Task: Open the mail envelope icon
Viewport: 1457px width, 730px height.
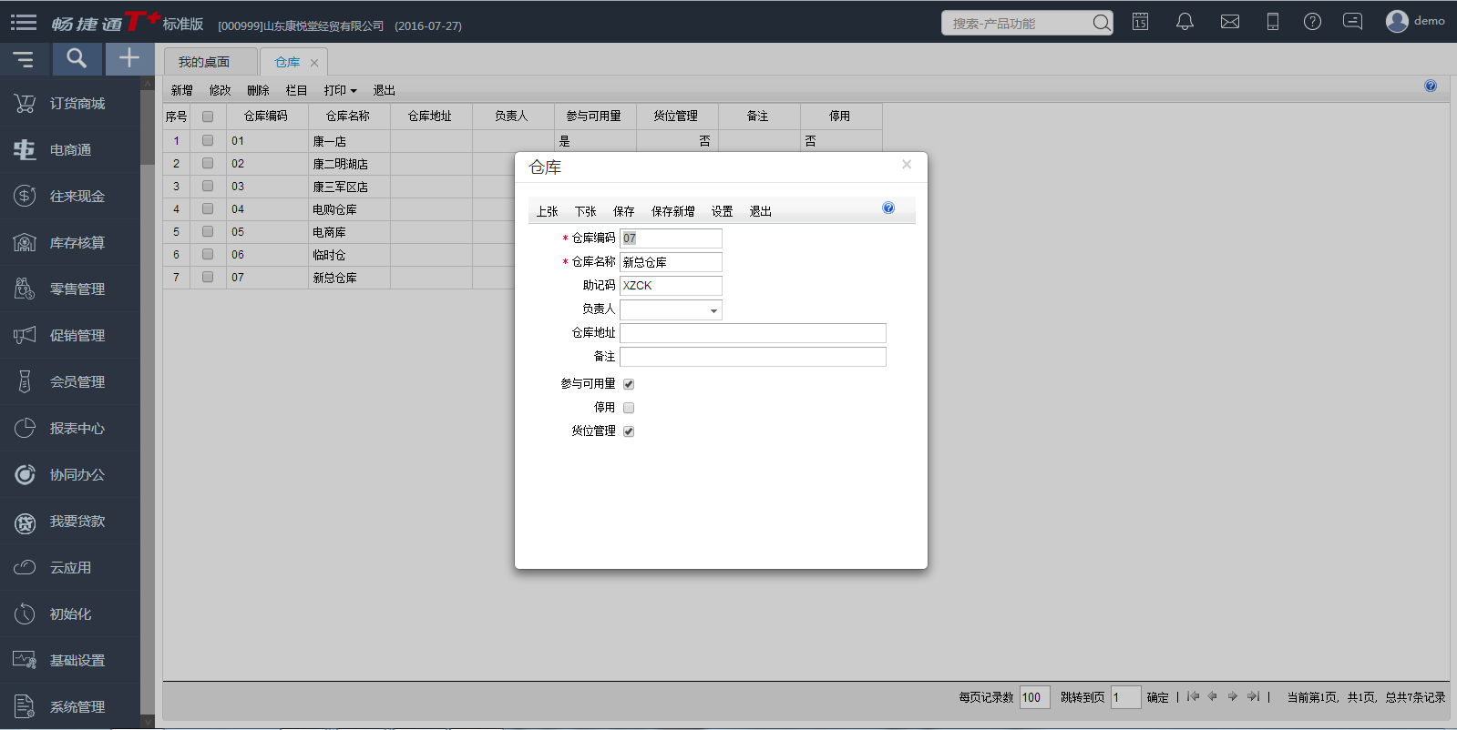Action: pyautogui.click(x=1229, y=22)
